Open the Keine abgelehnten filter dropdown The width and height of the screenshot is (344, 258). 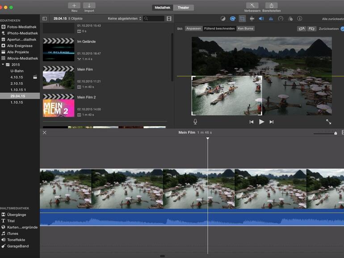tap(125, 19)
